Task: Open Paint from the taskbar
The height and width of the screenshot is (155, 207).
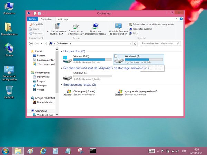Action: point(30,151)
